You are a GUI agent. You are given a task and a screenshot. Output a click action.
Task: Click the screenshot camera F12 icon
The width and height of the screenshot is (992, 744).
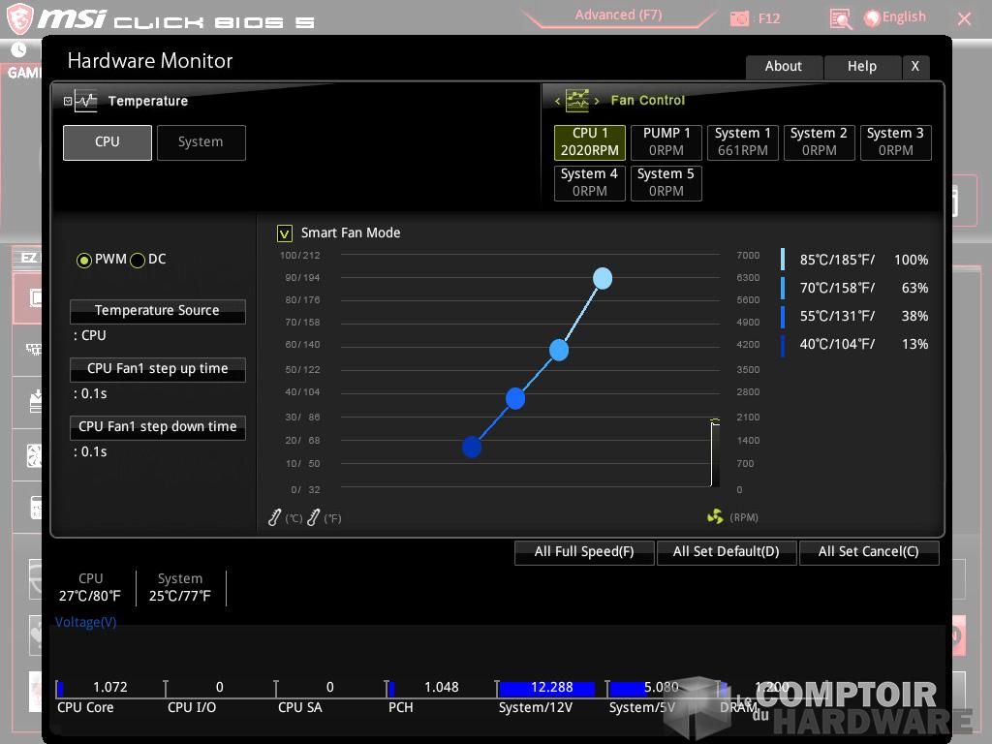point(740,17)
